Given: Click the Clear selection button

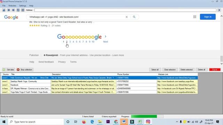Looking at the screenshot, I should [170, 69].
